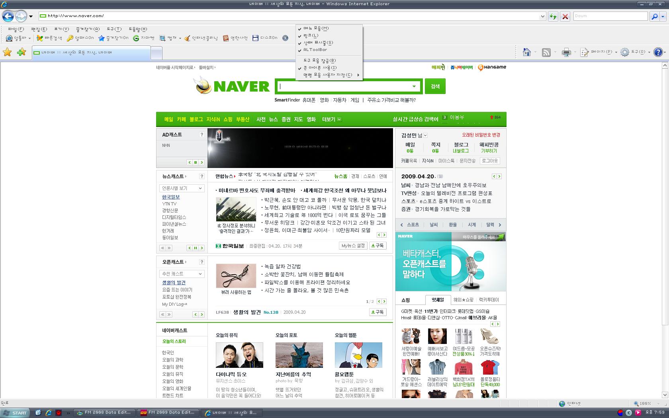The height and width of the screenshot is (418, 669).
Task: Click the vertical scrollbar down arrow
Action: coord(665,395)
